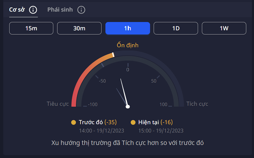Click the yellow dot beside Hiện tại
This screenshot has height=158, width=254.
pyautogui.click(x=133, y=122)
